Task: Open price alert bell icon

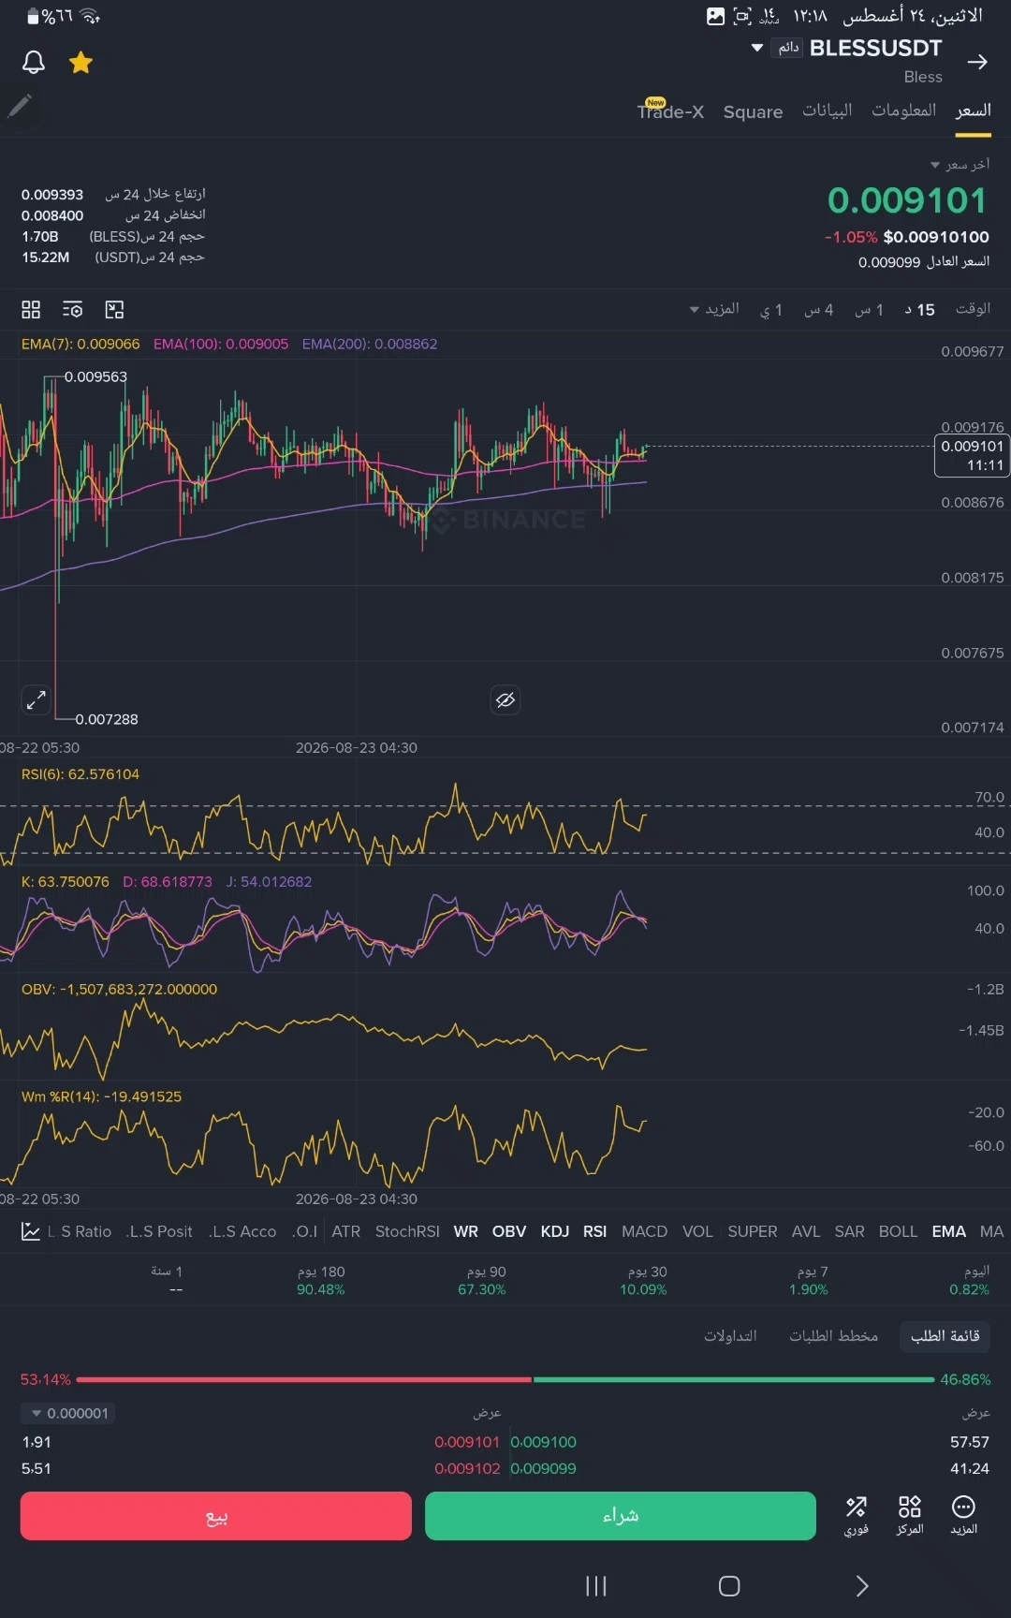Action: pos(34,63)
